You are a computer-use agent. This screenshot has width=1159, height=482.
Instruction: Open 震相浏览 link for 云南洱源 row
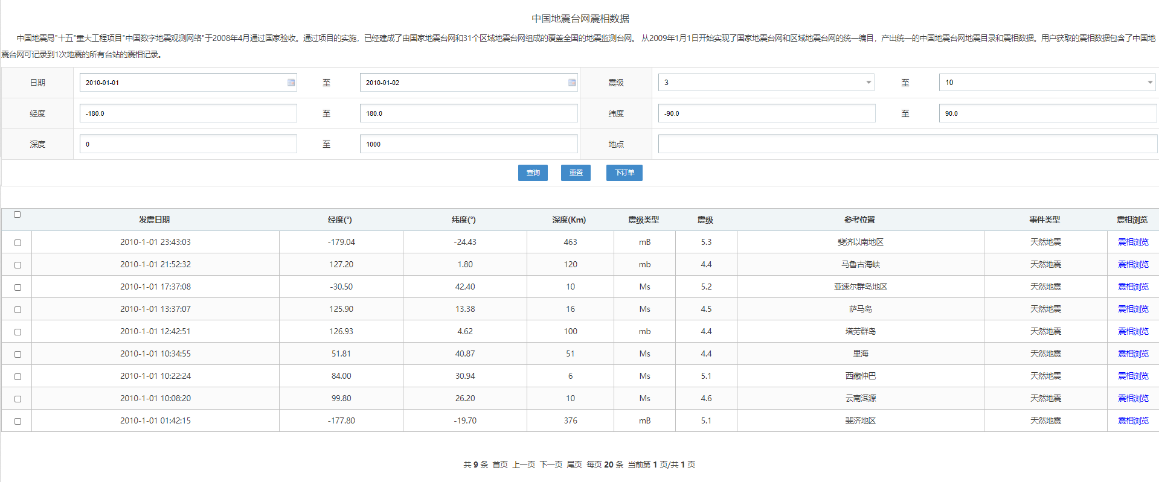(1133, 398)
